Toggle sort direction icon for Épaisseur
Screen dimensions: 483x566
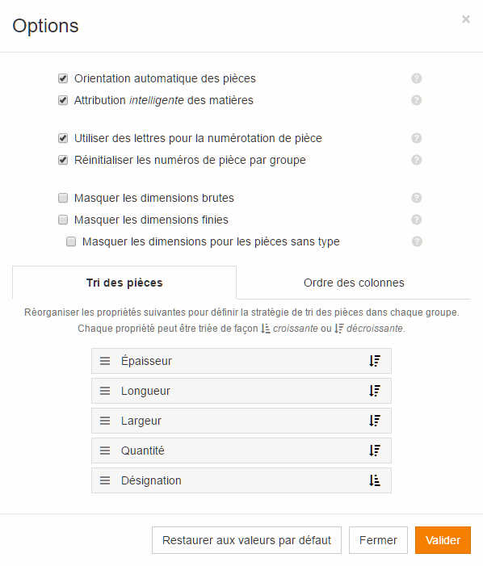pos(375,361)
